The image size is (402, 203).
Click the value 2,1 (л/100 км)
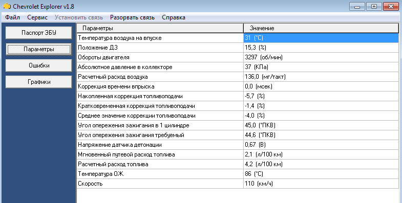(x=264, y=154)
